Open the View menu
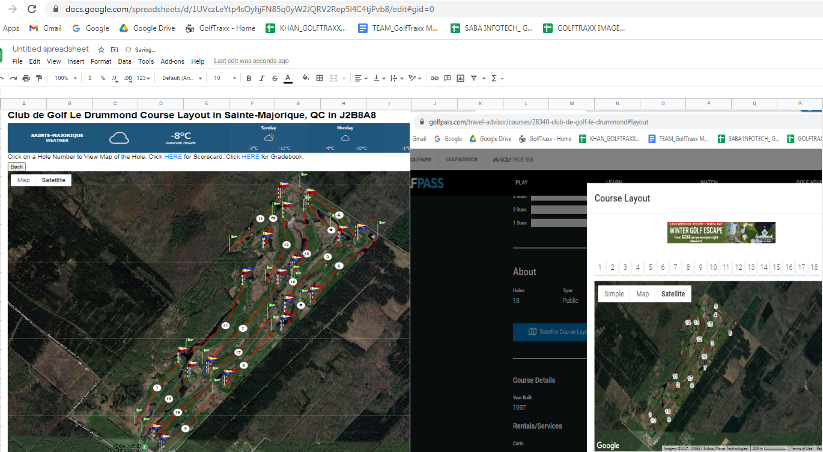 (x=54, y=61)
